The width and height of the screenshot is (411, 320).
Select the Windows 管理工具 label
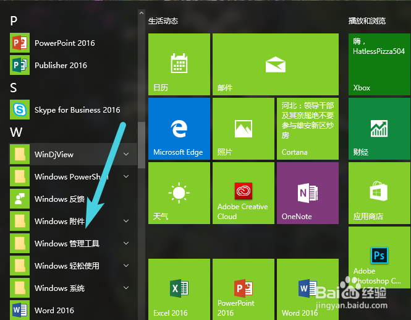tap(67, 244)
